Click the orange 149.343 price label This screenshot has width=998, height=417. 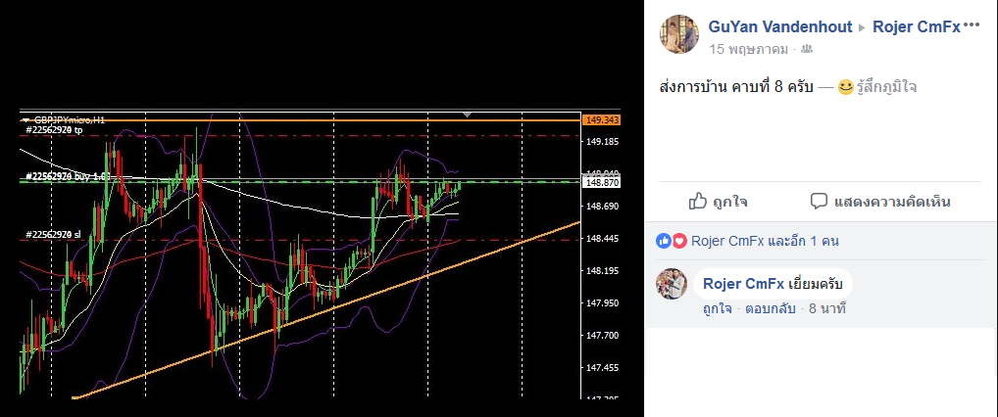[x=601, y=120]
